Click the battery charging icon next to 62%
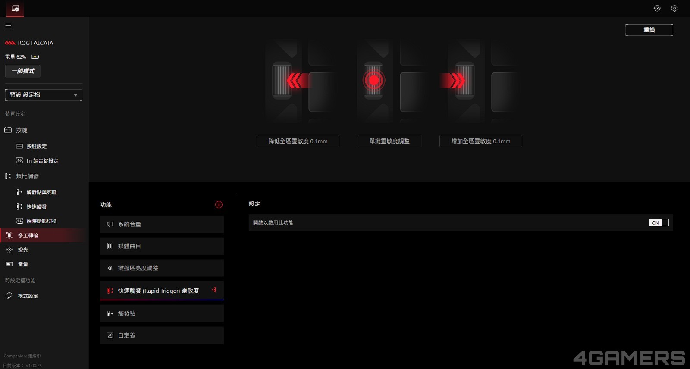The width and height of the screenshot is (690, 369). pos(35,57)
